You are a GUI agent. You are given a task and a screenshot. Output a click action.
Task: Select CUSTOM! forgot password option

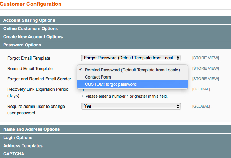pos(132,84)
